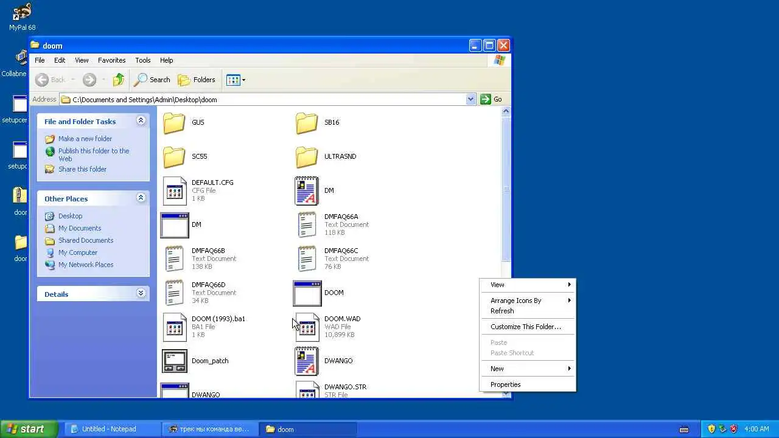This screenshot has width=779, height=438.
Task: Open the Search pane
Action: 153,80
